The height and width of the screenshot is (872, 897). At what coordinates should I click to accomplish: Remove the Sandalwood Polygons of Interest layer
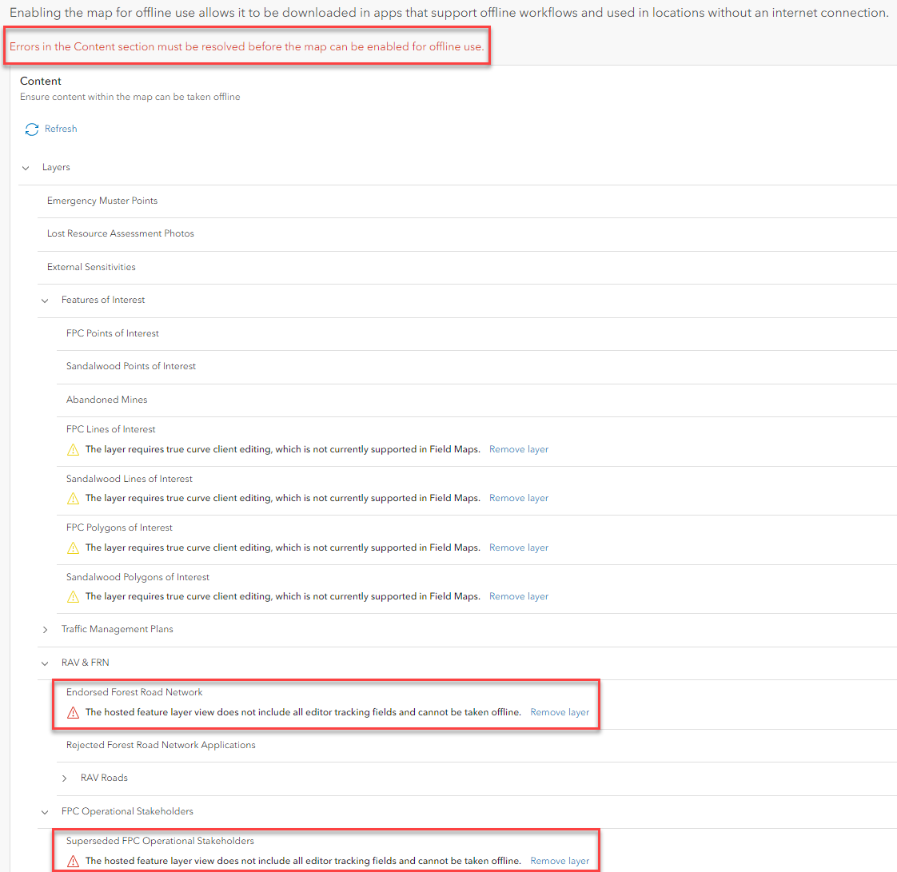pos(518,596)
